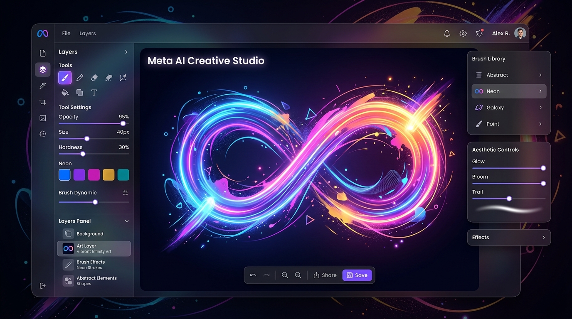Select the crop sidebar icon
Screen dimensions: 572x319
click(42, 102)
